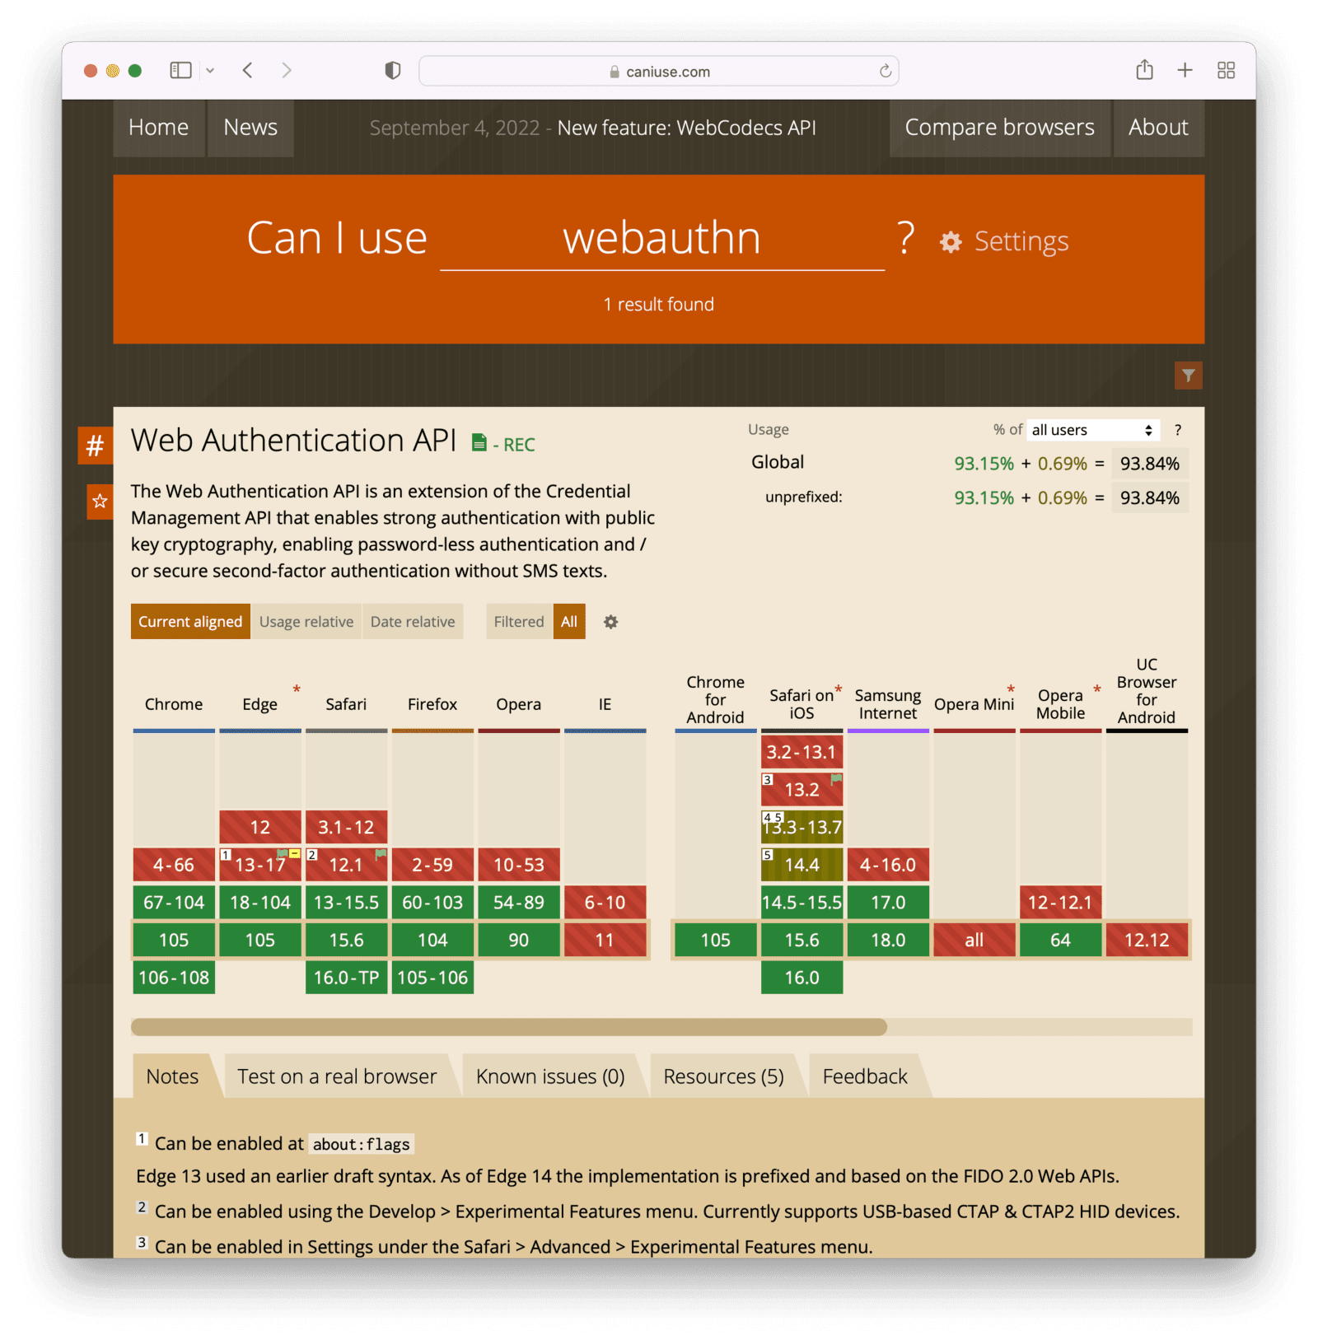The height and width of the screenshot is (1340, 1318).
Task: Click Opera 54-89 cell
Action: (519, 903)
